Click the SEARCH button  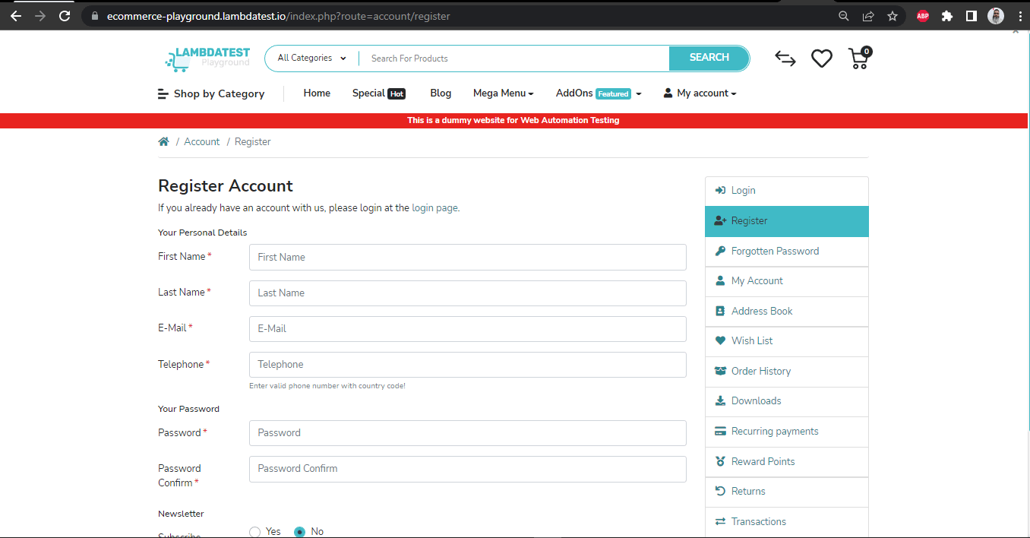708,57
